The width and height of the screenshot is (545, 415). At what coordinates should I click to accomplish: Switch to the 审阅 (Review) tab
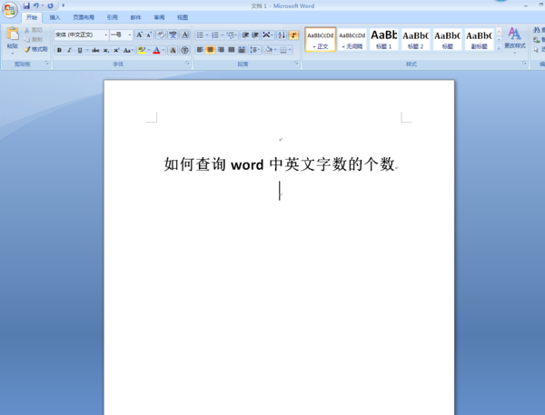(x=159, y=17)
